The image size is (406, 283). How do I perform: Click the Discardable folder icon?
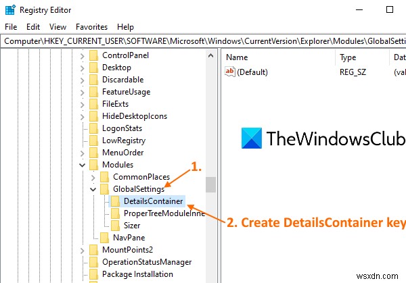(x=94, y=80)
